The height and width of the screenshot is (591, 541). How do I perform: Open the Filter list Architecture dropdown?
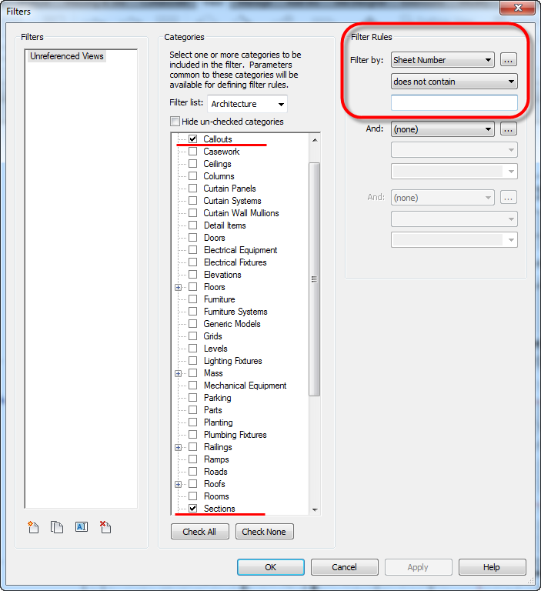click(247, 104)
